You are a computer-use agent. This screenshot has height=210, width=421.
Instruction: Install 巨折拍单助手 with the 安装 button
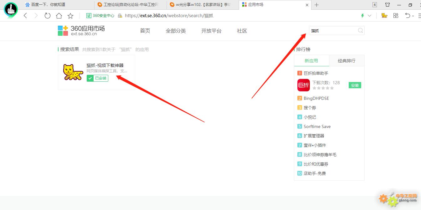tap(355, 85)
